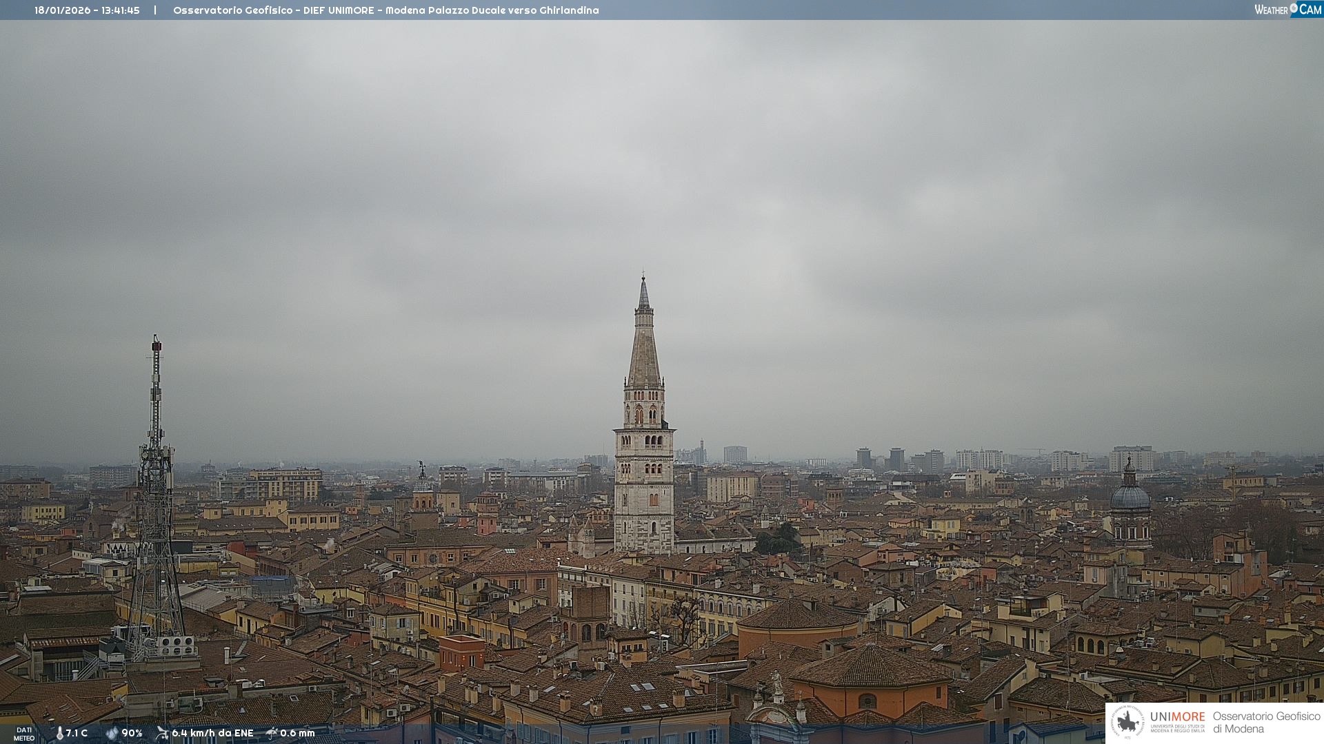Click the 6.4 km/h da ENE wind reading
This screenshot has width=1324, height=744.
pyautogui.click(x=212, y=733)
